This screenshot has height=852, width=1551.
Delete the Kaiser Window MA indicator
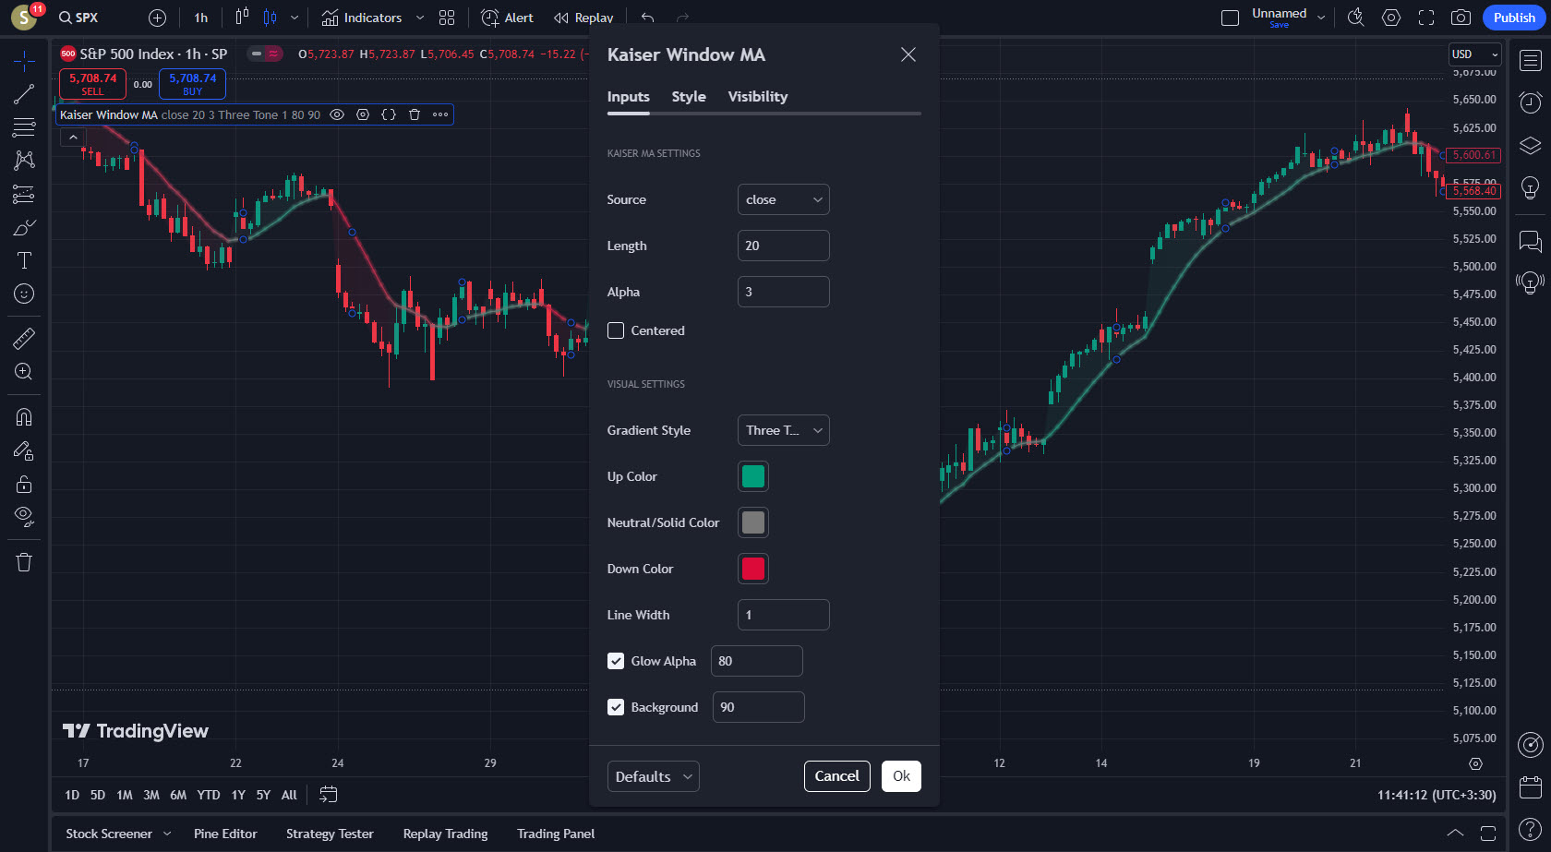[415, 114]
